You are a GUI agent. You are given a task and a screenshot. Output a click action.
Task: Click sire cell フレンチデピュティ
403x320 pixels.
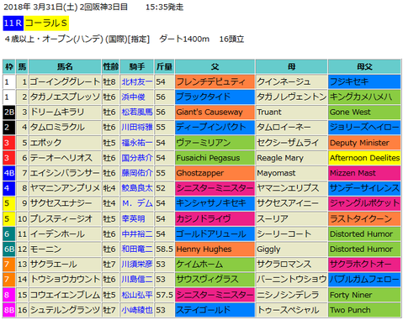coord(215,81)
